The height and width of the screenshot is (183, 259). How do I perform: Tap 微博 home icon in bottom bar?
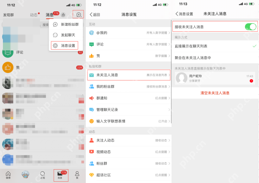tap(8, 175)
